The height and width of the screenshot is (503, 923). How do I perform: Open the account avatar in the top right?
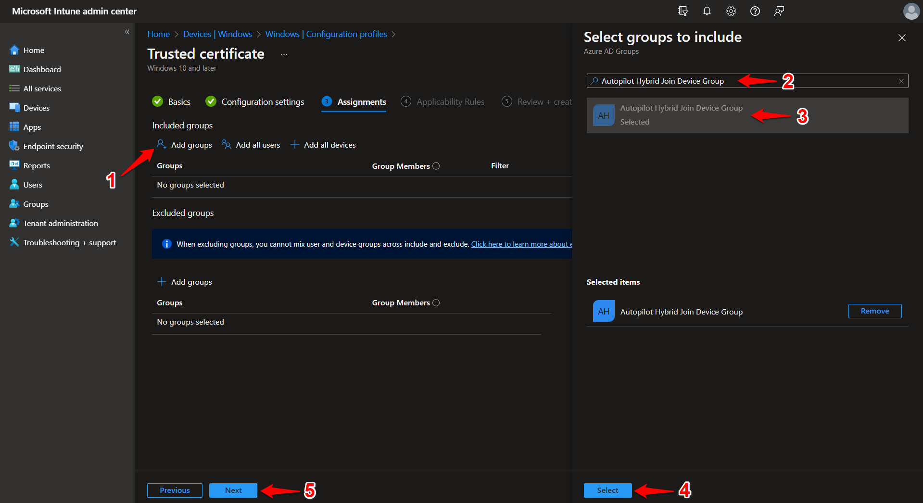coord(911,11)
